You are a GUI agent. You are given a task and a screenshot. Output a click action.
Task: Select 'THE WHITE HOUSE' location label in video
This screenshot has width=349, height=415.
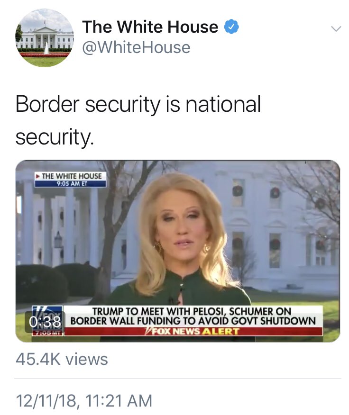[x=72, y=176]
